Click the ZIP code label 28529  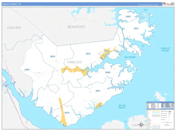(53, 56)
